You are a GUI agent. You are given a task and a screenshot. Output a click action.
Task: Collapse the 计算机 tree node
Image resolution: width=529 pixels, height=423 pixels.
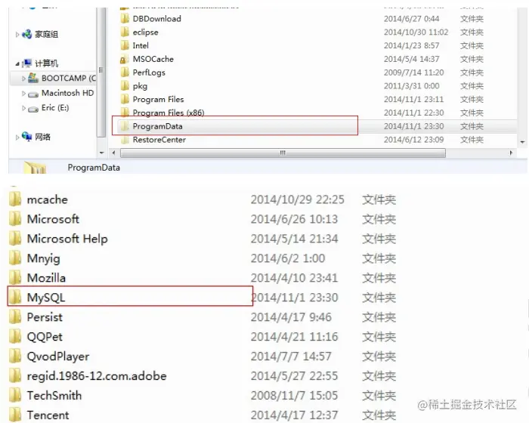point(17,63)
